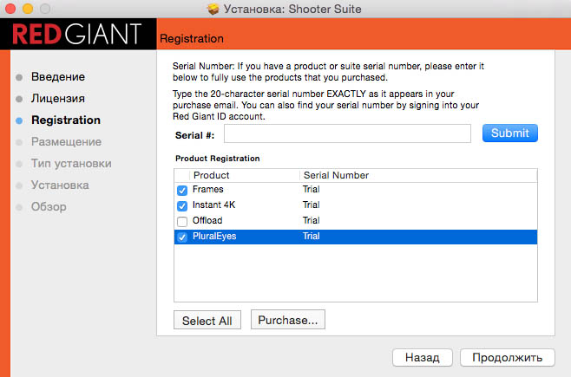Select the Размещение step in sidebar
The width and height of the screenshot is (571, 377).
66,142
